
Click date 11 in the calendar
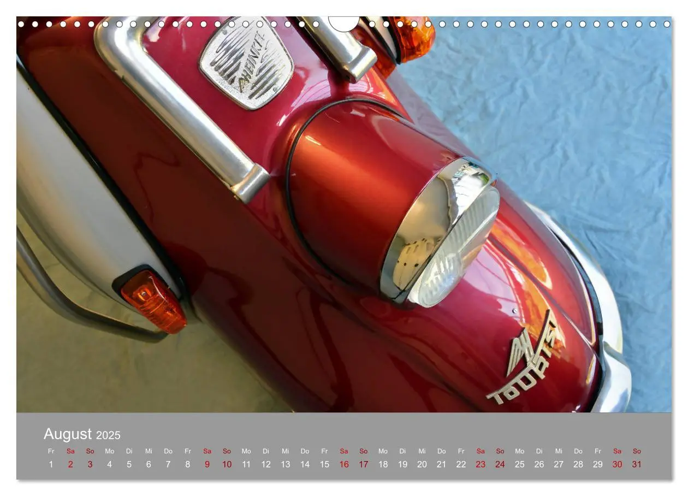(246, 464)
